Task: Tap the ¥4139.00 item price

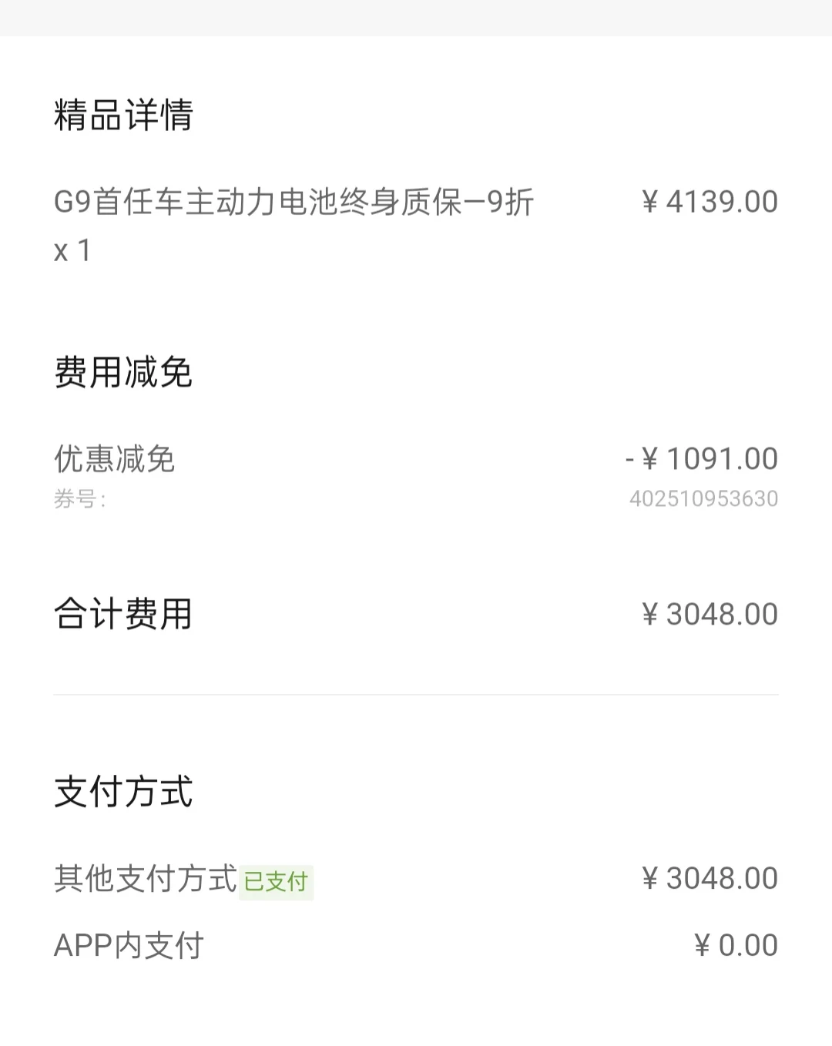Action: [710, 202]
